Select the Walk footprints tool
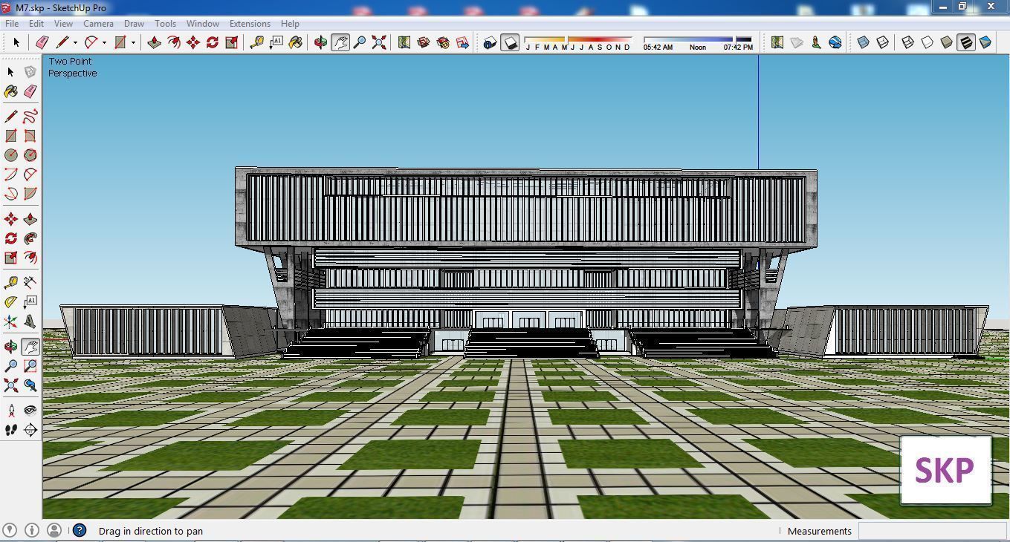The width and height of the screenshot is (1010, 542). click(x=11, y=430)
